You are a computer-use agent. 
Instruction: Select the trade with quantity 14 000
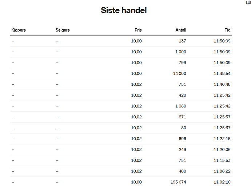pyautogui.click(x=121, y=74)
